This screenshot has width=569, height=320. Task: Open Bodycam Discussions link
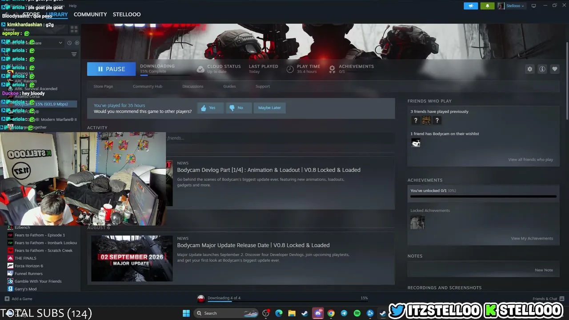[x=192, y=86]
